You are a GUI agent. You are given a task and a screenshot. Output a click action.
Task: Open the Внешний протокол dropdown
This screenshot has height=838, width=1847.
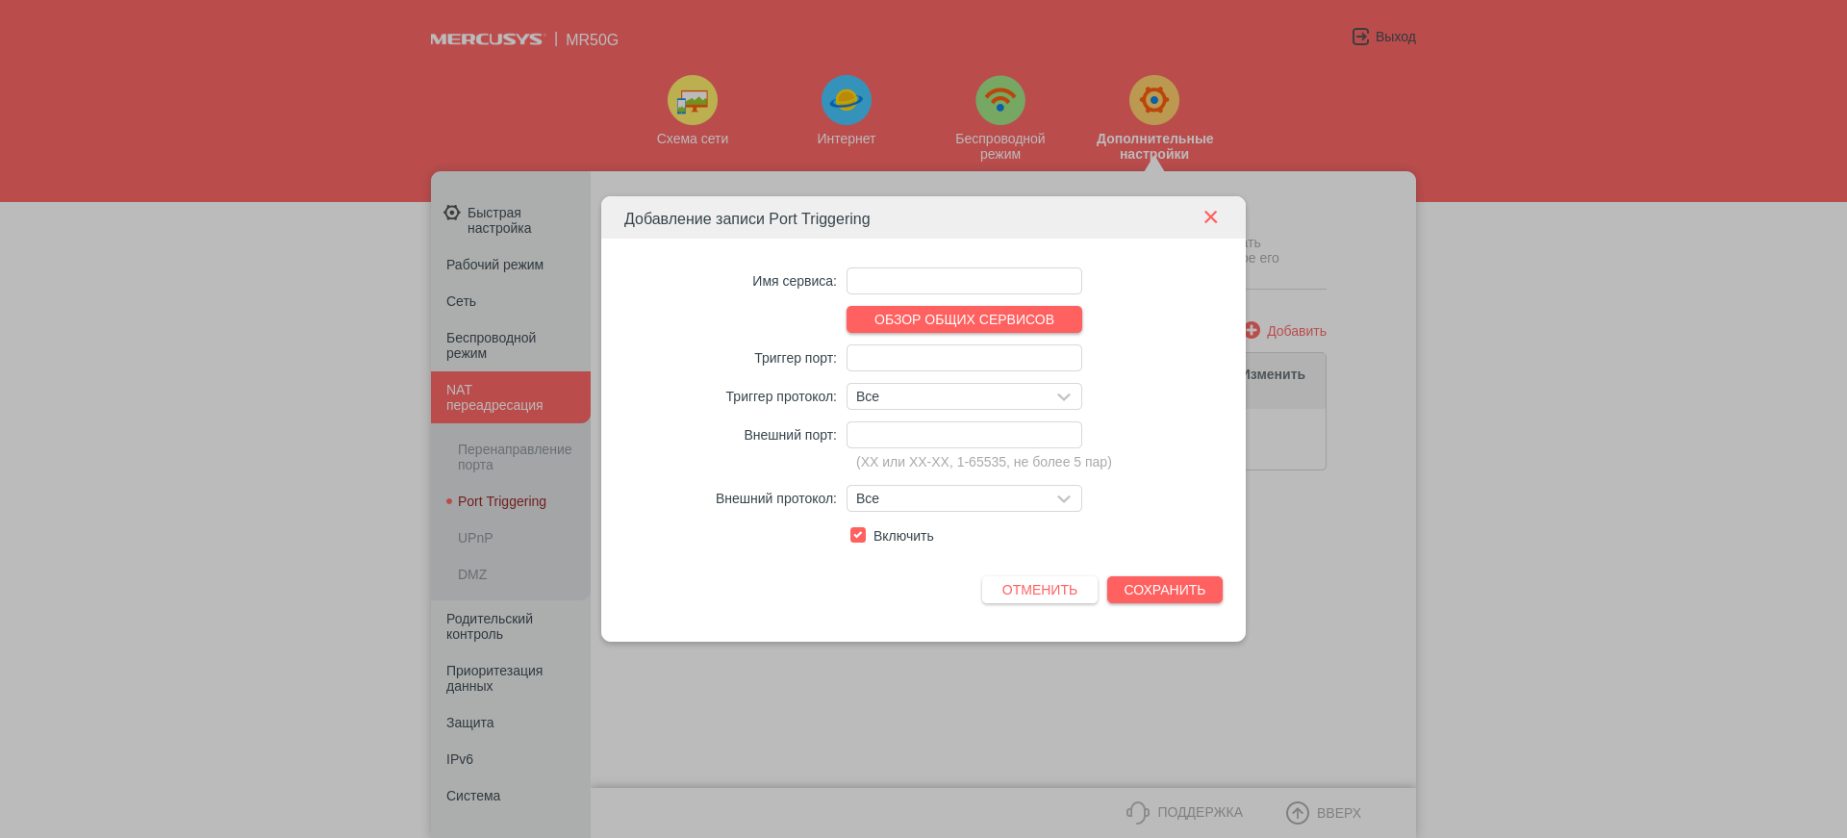coord(964,498)
